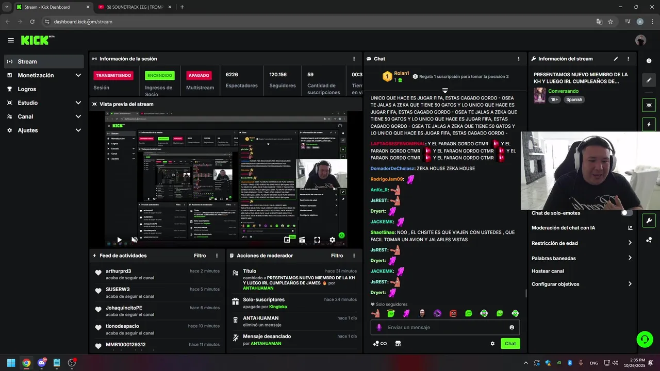Send message with green Chat button
660x371 pixels.
[x=510, y=344]
